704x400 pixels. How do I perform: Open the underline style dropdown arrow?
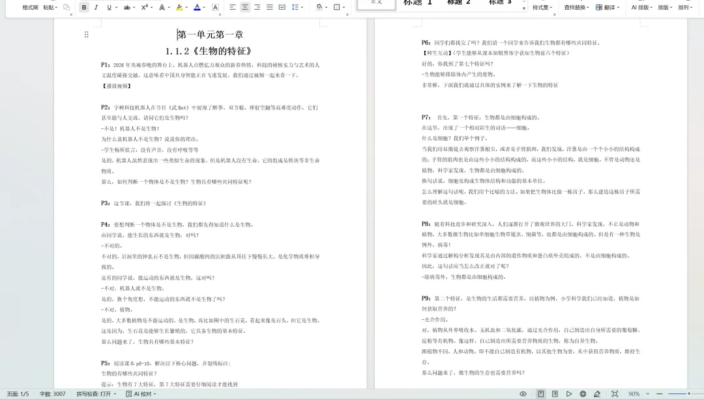point(116,7)
